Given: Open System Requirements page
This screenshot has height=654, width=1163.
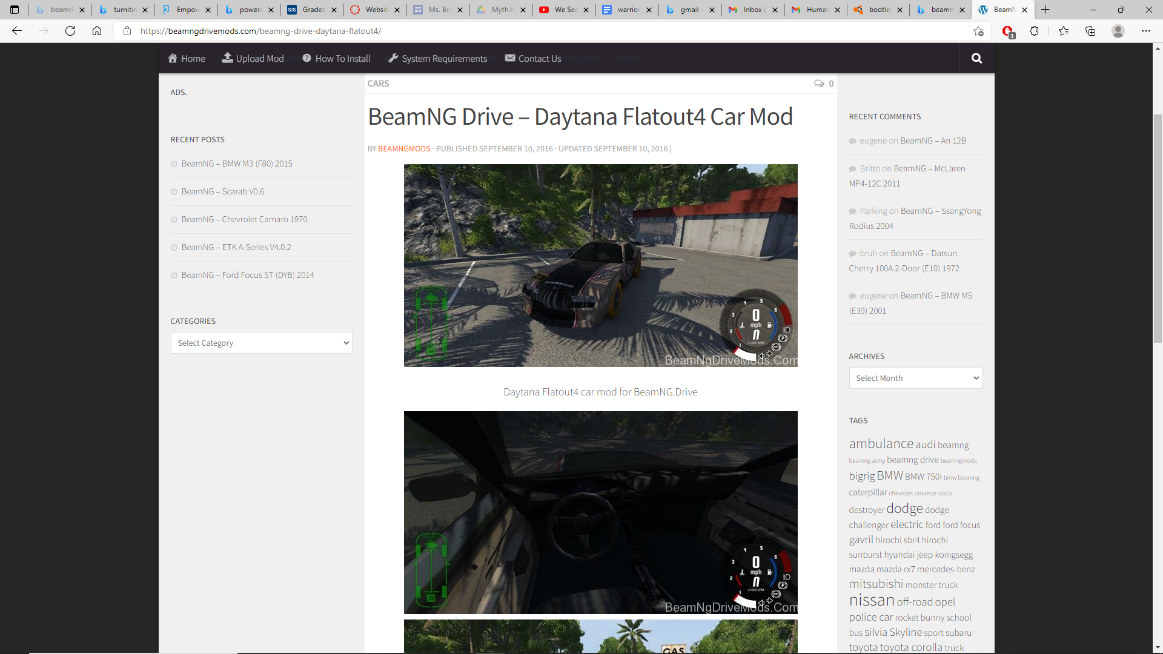Looking at the screenshot, I should click(437, 58).
